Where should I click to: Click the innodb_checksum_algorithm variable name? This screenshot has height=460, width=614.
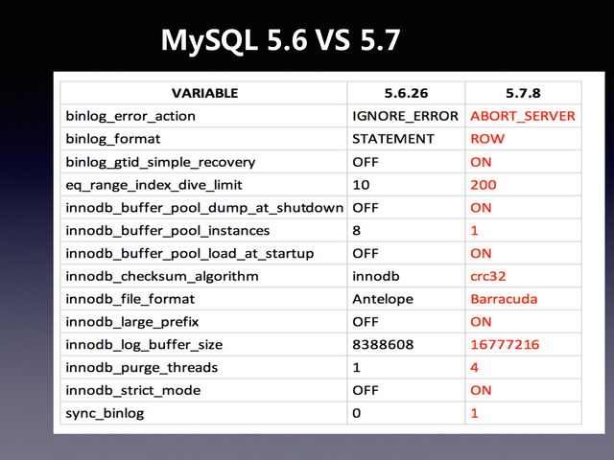pyautogui.click(x=162, y=276)
